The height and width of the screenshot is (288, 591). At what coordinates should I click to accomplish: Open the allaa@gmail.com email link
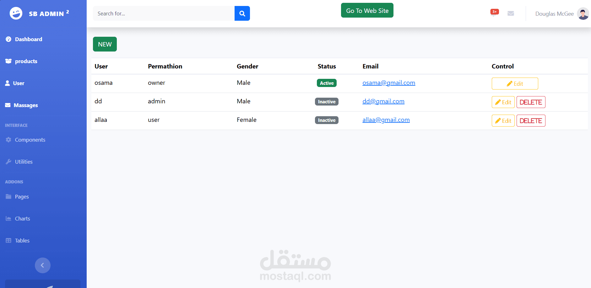pyautogui.click(x=386, y=120)
